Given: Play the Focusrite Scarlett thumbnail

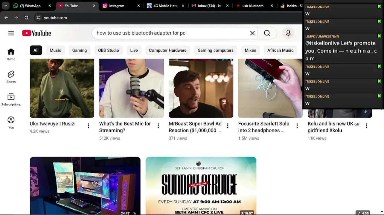Looking at the screenshot, I should (x=270, y=88).
